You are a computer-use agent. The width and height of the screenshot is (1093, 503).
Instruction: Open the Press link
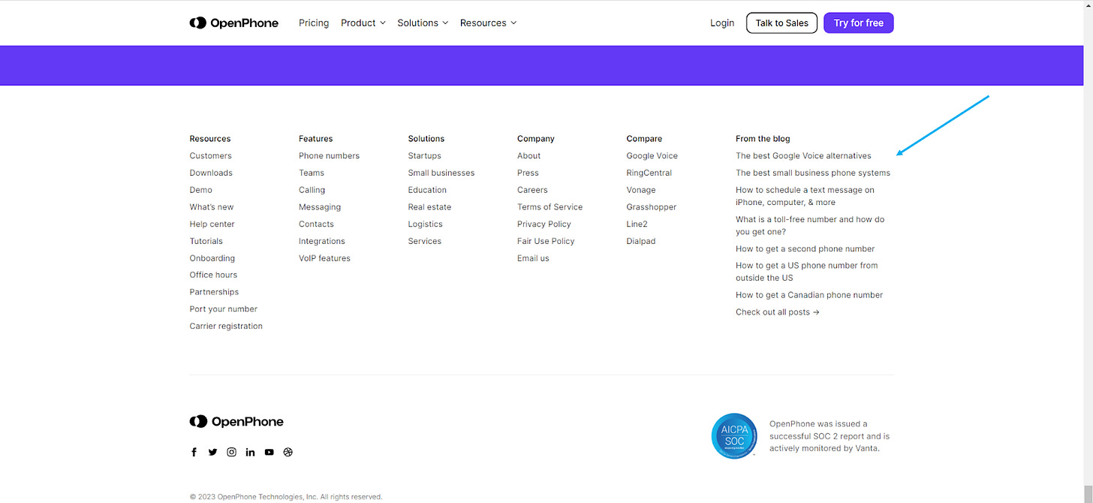tap(528, 173)
